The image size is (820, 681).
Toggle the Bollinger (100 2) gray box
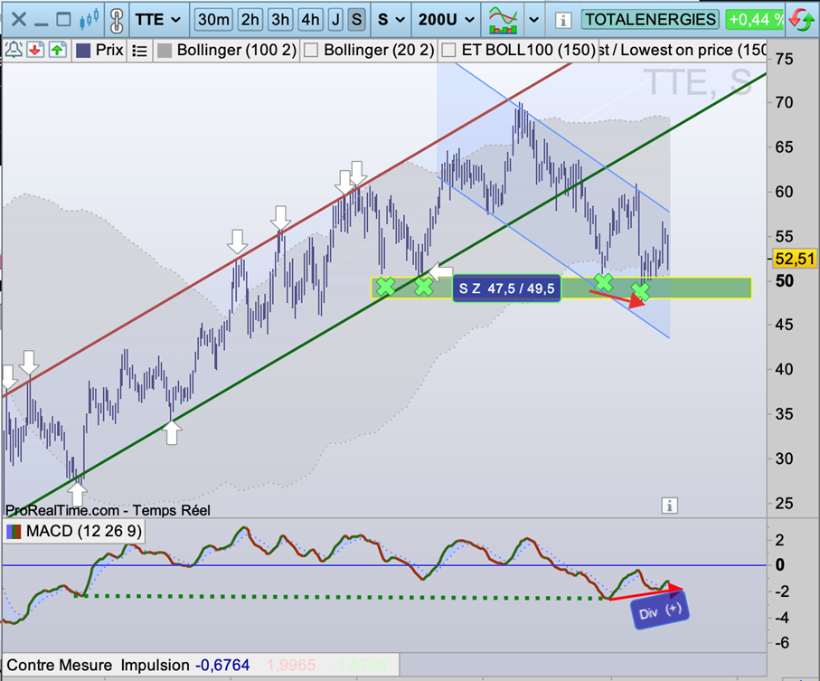165,51
